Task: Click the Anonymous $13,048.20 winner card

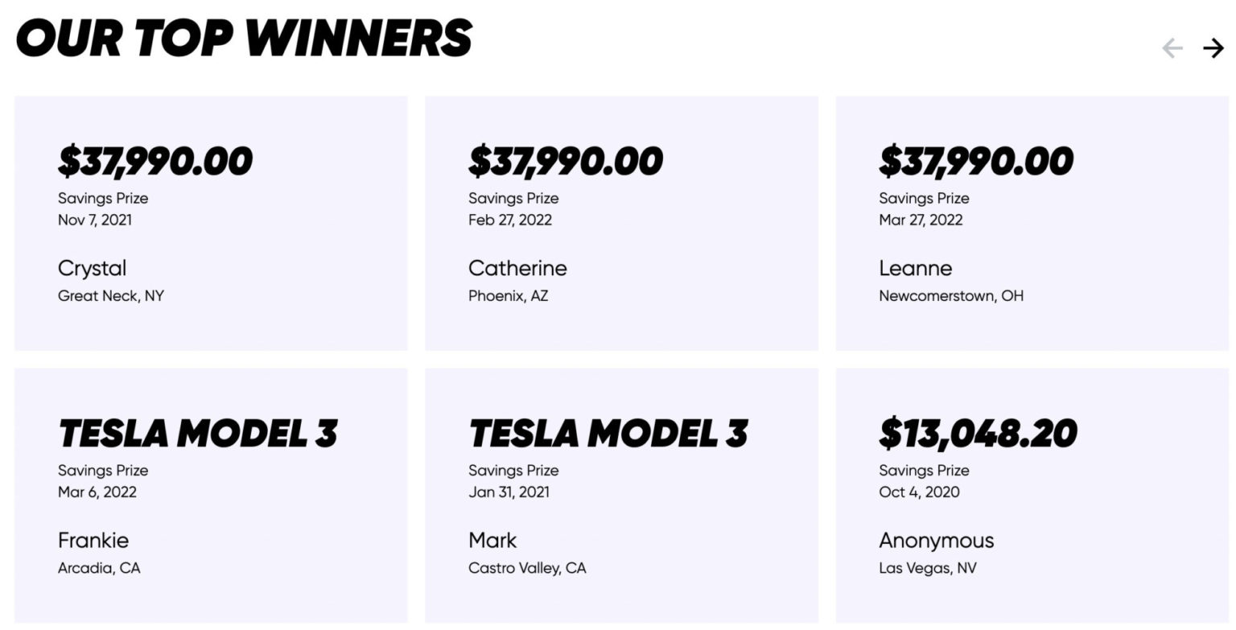Action: click(1032, 495)
